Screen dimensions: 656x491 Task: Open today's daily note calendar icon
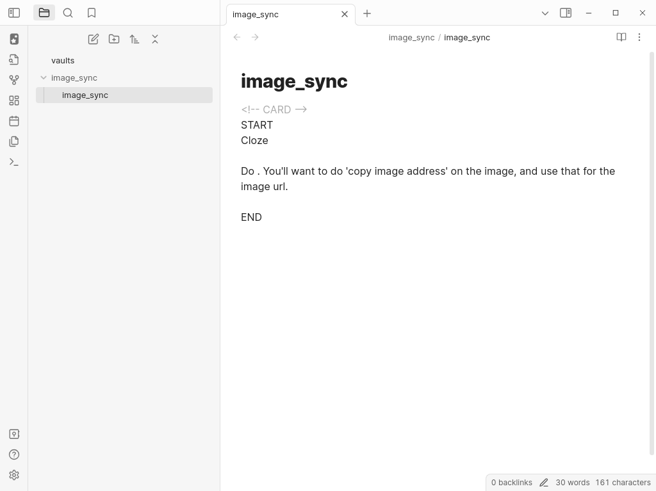coord(14,121)
